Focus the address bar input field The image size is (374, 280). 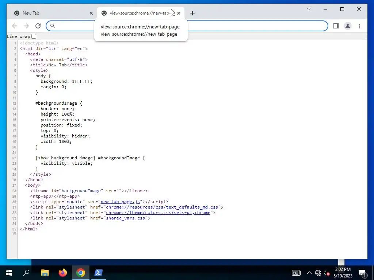tap(187, 26)
